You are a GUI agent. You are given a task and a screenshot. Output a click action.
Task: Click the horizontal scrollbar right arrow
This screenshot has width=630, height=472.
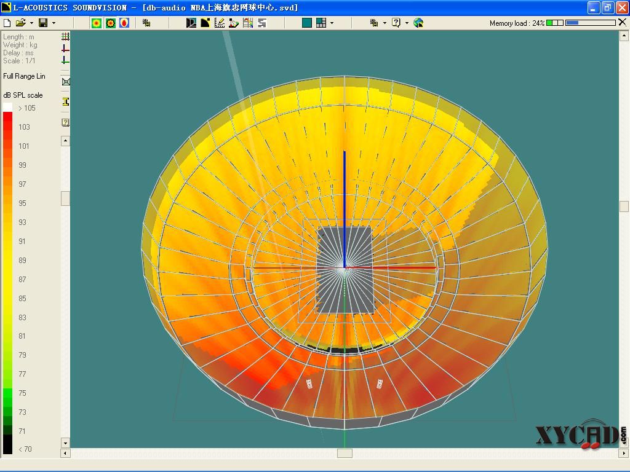tap(624, 453)
